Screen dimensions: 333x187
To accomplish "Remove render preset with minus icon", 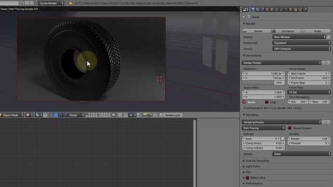I will point(328,63).
